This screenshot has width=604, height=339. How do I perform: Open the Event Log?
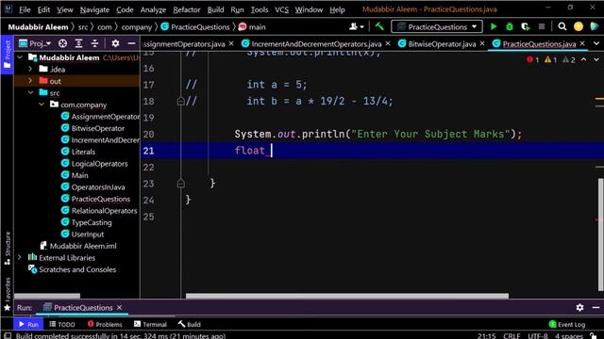(x=567, y=324)
